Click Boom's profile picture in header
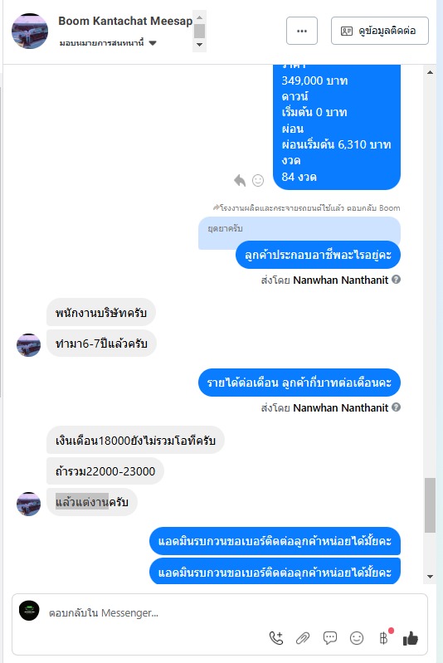Viewport: 443px width, 663px height. [30, 31]
